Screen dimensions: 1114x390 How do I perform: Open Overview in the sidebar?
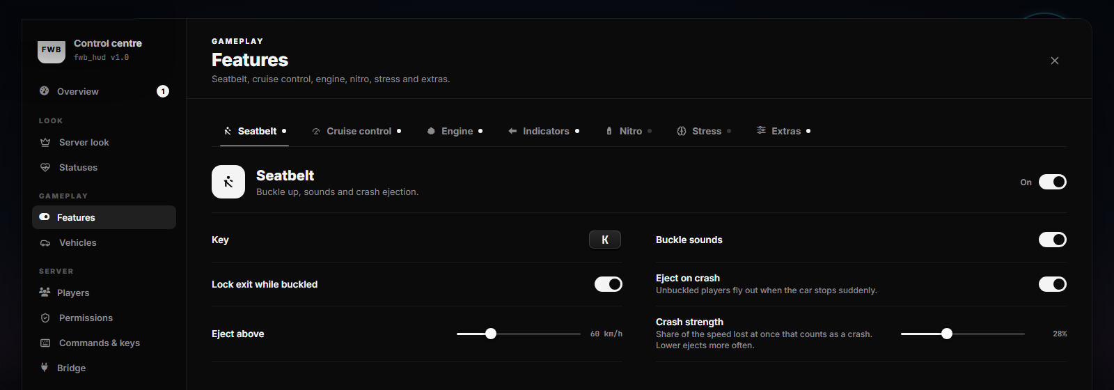click(x=104, y=91)
